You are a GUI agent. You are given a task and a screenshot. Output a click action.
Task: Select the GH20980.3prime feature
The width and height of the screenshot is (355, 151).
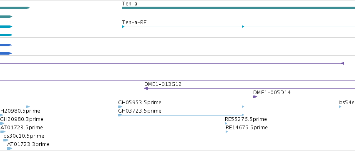[2, 123]
